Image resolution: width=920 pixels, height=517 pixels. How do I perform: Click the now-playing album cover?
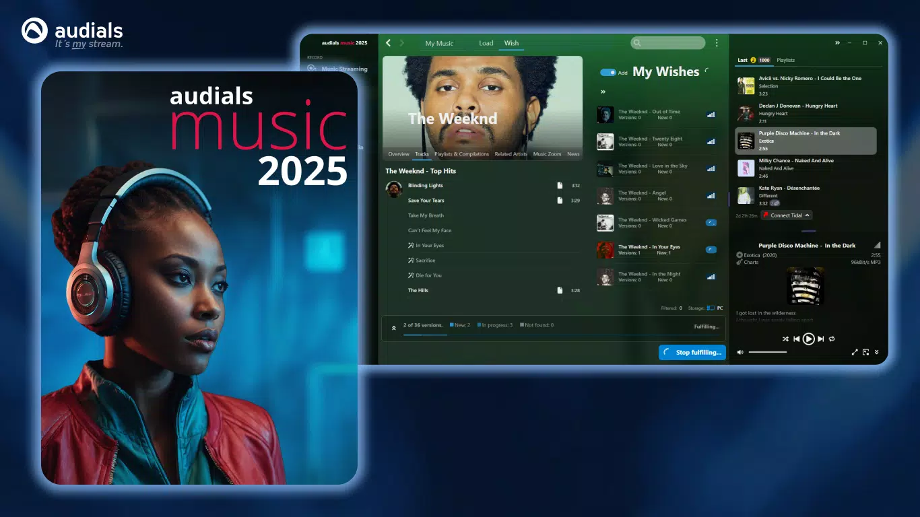(806, 286)
